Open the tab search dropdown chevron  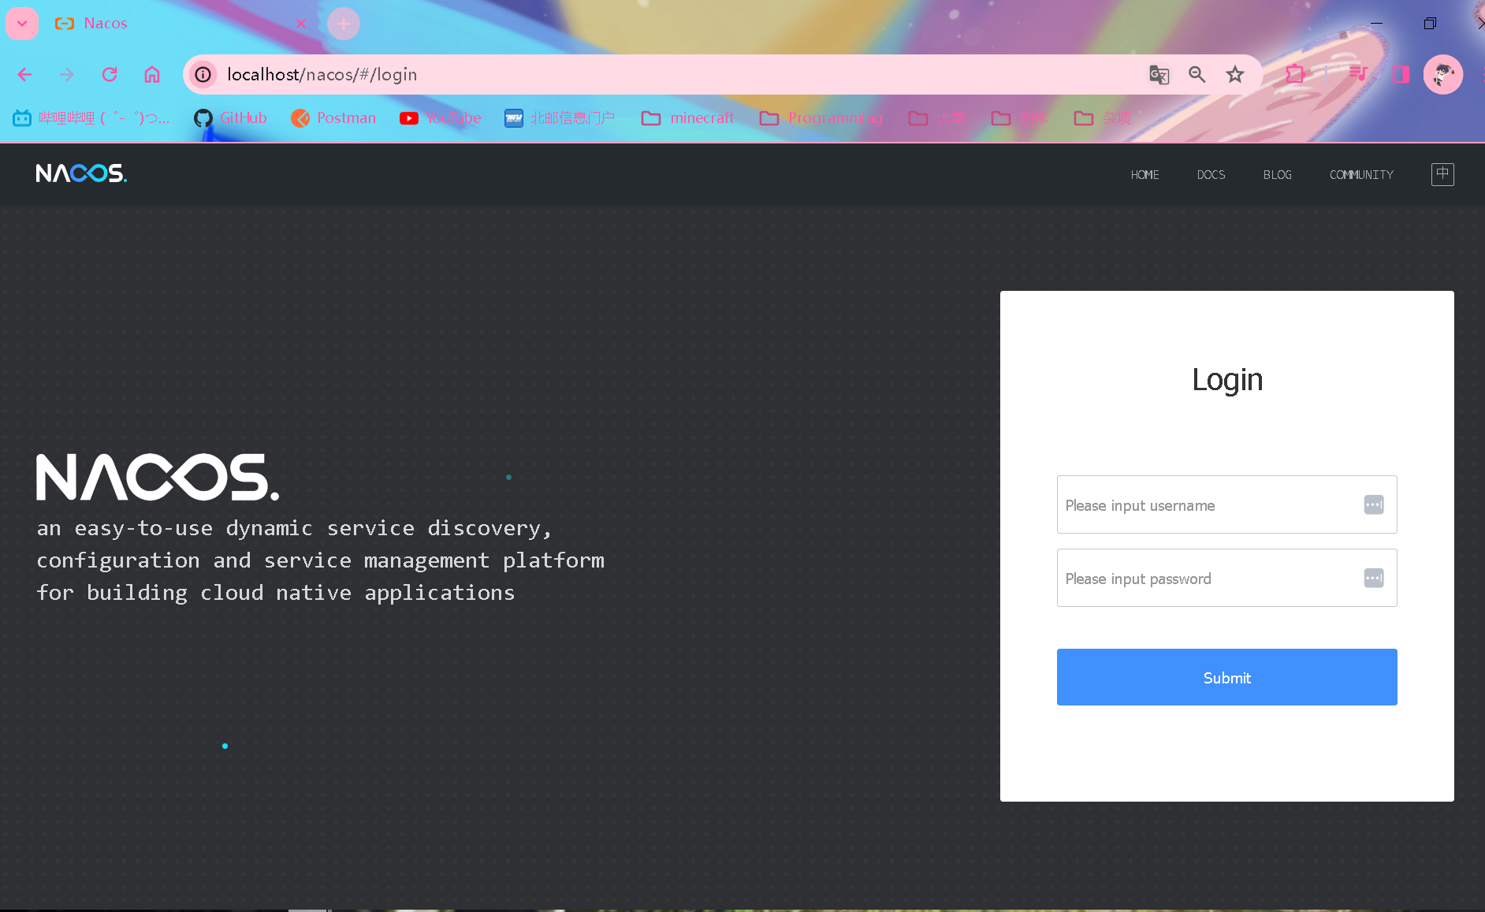pyautogui.click(x=22, y=24)
